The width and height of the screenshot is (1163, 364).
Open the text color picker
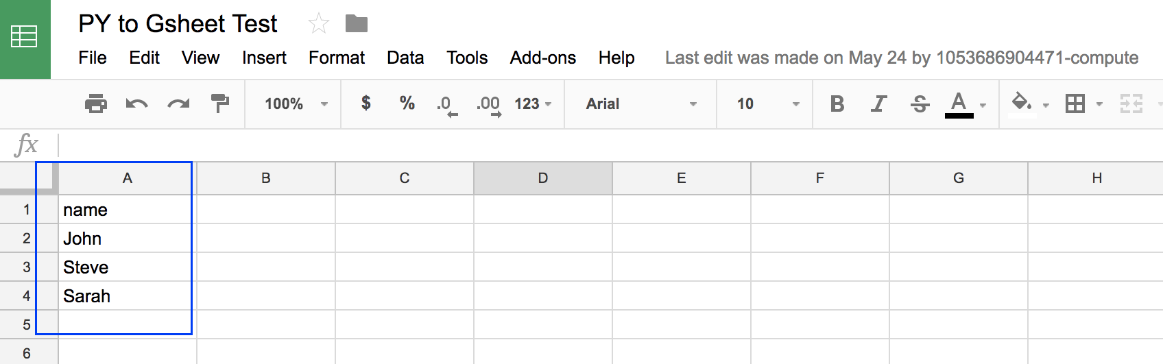(966, 104)
